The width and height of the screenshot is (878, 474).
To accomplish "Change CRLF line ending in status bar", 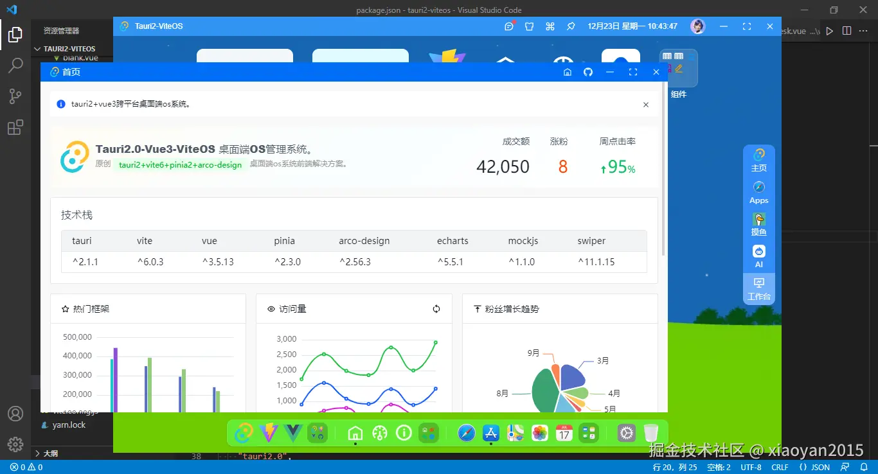I will coord(780,467).
